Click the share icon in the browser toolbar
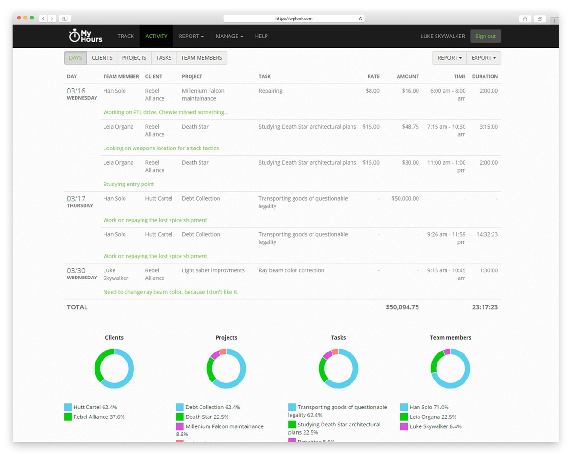The width and height of the screenshot is (570, 454). coord(525,18)
